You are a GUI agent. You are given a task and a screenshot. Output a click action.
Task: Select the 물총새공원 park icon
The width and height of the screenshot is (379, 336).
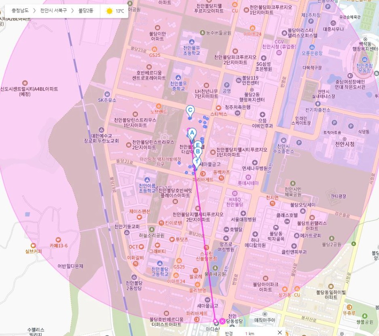(x=215, y=268)
